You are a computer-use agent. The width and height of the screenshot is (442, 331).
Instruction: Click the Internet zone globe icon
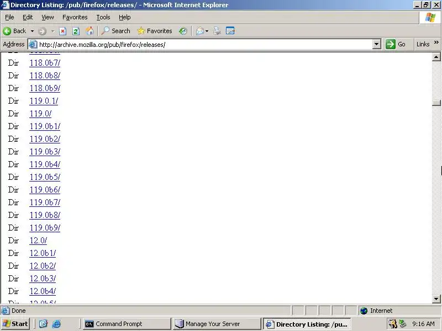[364, 311]
